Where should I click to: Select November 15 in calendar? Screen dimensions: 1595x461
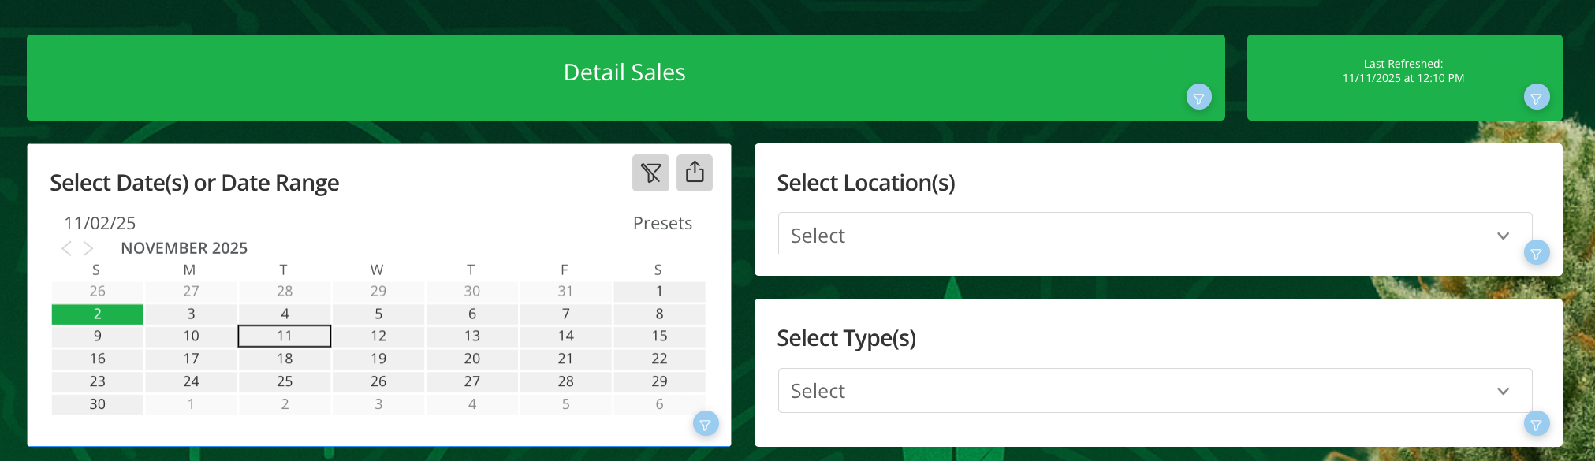(x=659, y=336)
